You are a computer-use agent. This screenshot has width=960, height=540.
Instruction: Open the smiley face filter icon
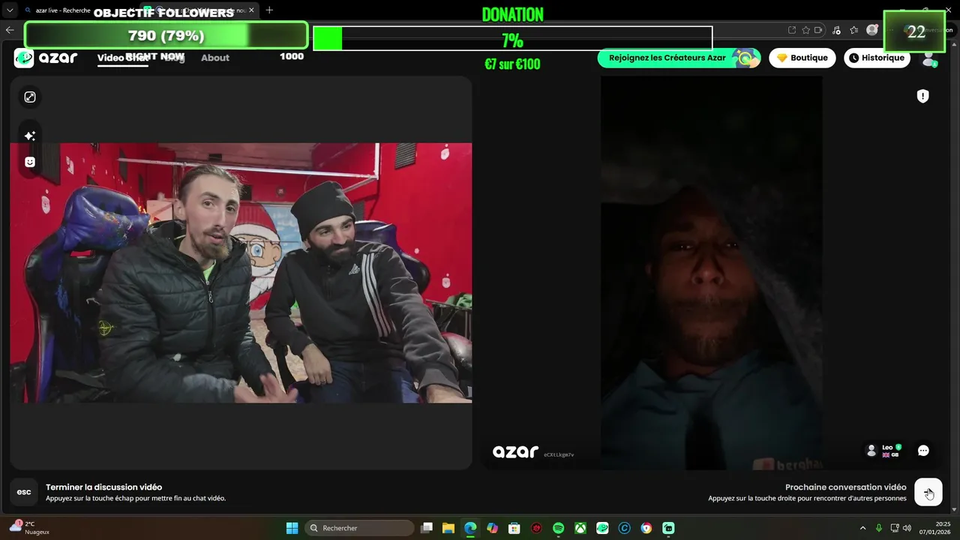point(30,162)
